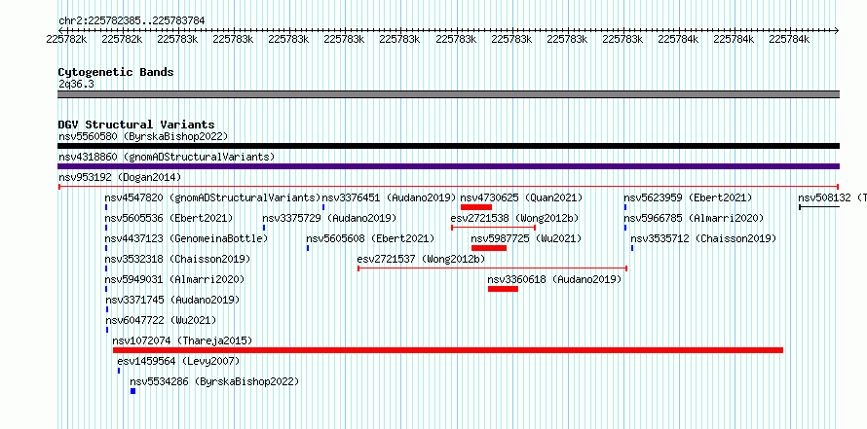Select the black nsv5560580 variant bar
Viewport: 867px width, 429px height.
tap(448, 146)
